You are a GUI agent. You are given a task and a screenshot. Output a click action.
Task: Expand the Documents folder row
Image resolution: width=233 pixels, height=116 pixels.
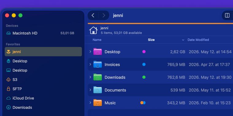(90, 90)
